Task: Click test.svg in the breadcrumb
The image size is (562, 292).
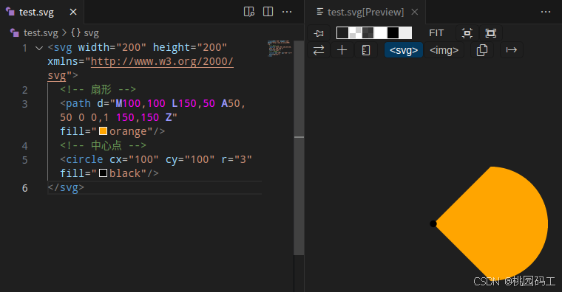Action: tap(41, 33)
